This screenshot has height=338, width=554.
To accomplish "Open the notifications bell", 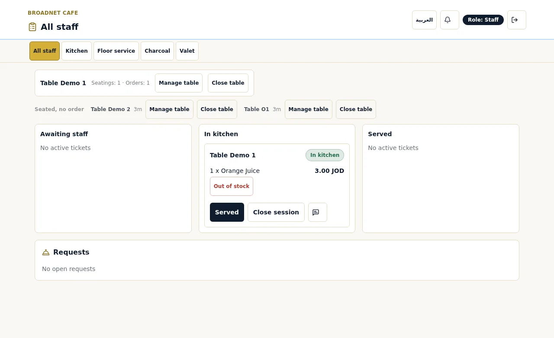I will [x=449, y=20].
